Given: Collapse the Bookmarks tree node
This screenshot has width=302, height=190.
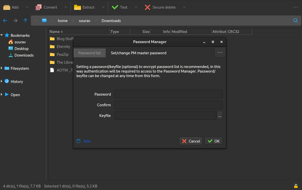Looking at the screenshot, I should [x=2, y=35].
